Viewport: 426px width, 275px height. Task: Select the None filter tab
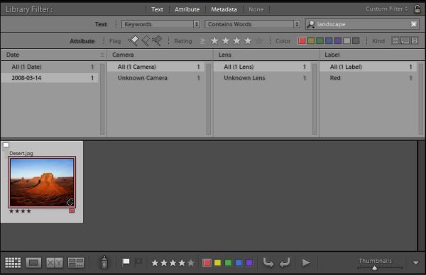pos(256,9)
